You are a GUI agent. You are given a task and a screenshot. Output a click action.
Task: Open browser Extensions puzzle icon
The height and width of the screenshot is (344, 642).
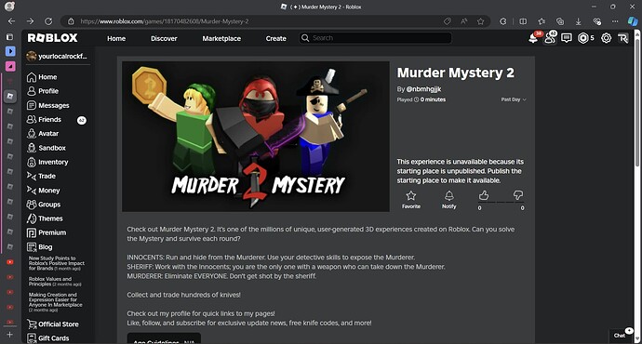click(503, 21)
